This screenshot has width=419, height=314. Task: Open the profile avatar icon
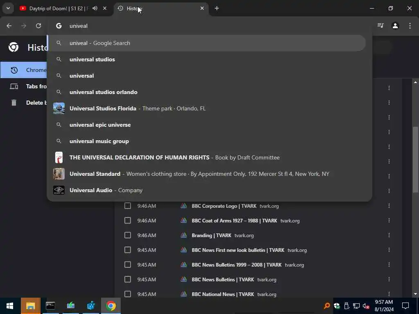[x=395, y=26]
